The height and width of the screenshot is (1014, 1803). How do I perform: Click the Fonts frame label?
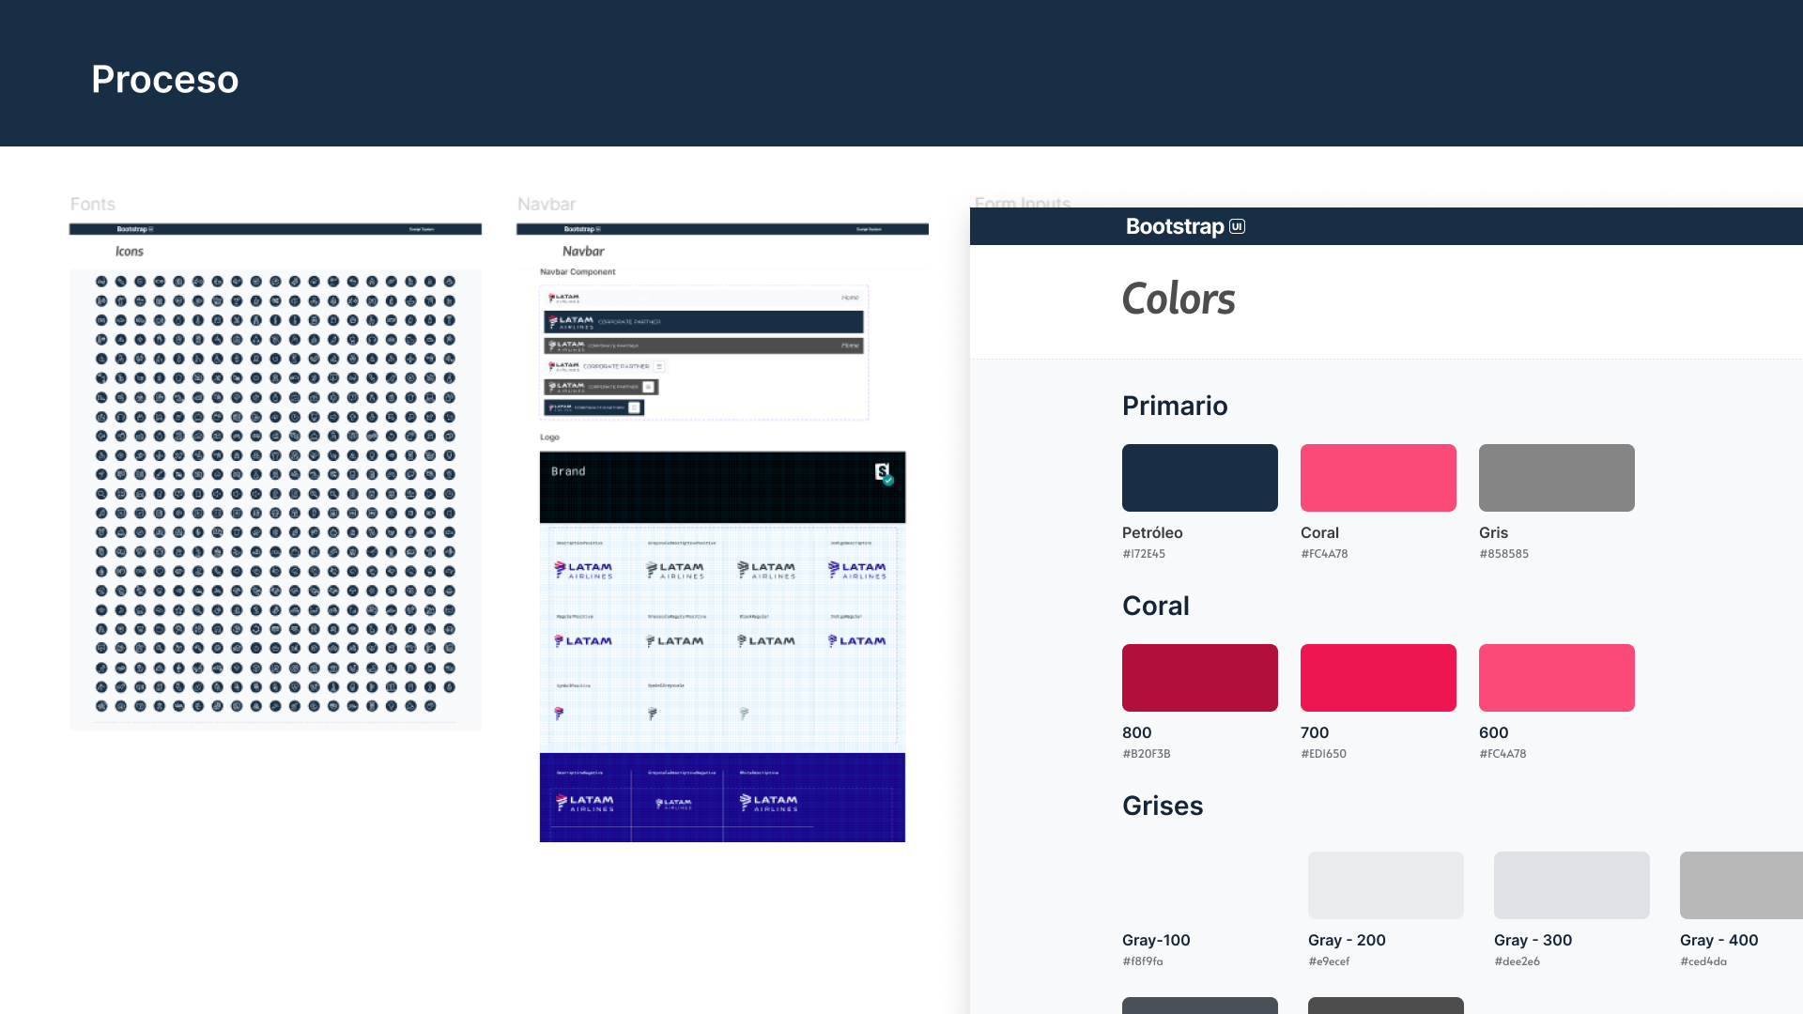(x=92, y=204)
